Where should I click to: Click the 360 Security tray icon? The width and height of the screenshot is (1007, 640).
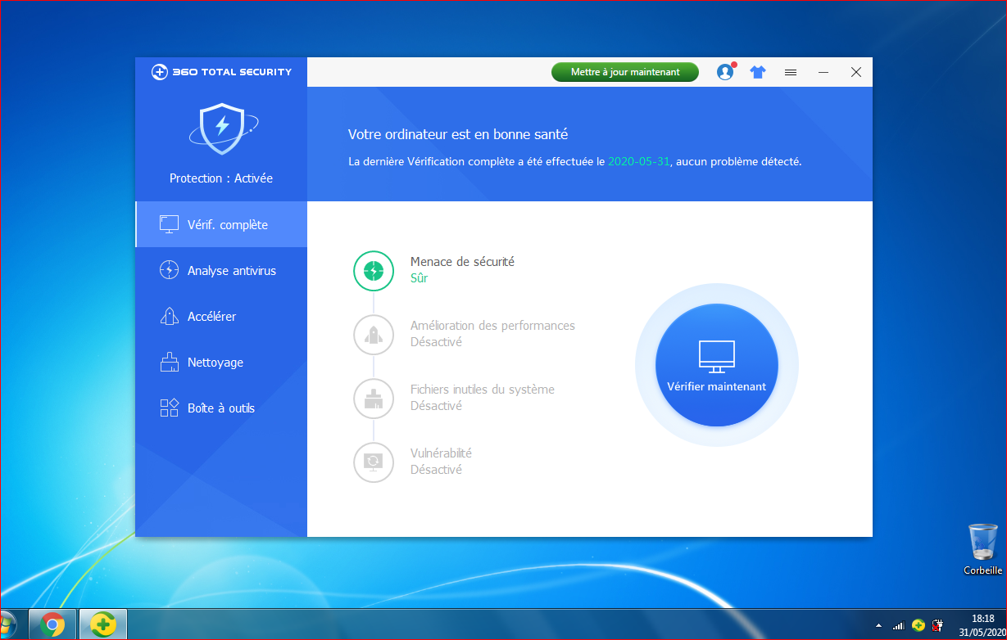pyautogui.click(x=919, y=625)
